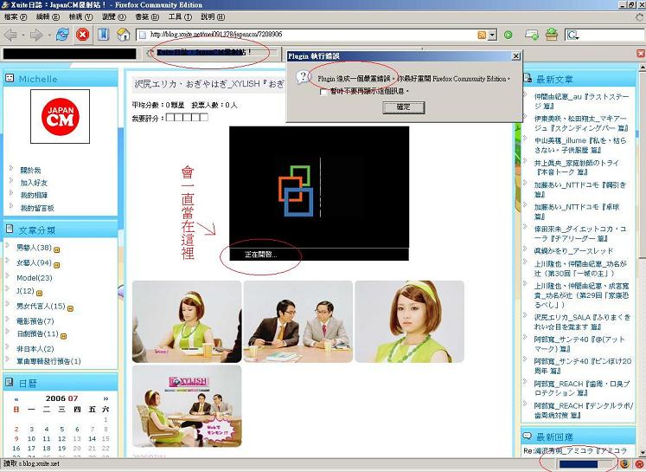Screen dimensions: 646x472
Task: Click the document icon beside 最新文章
Action: click(528, 78)
